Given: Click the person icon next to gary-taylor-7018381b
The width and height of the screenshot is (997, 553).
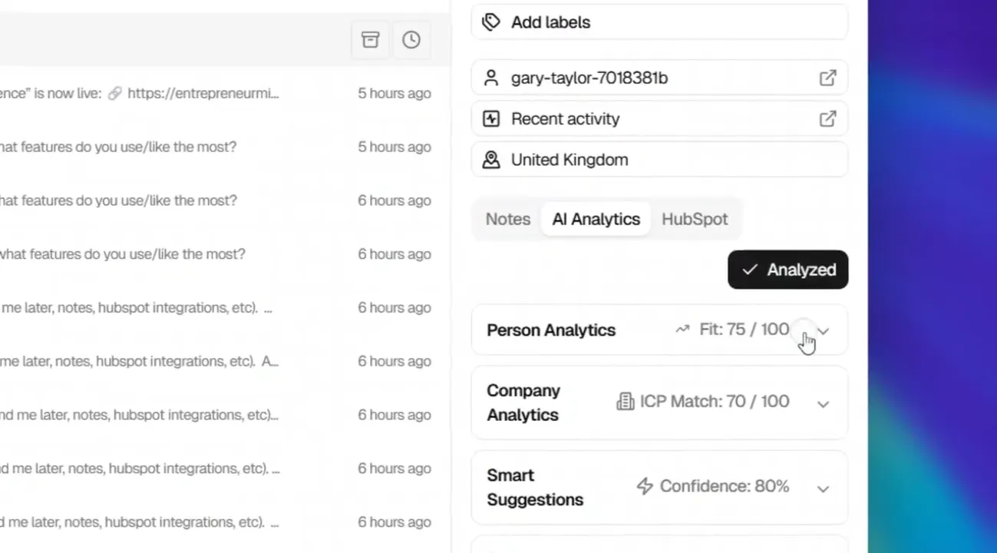Looking at the screenshot, I should [491, 78].
